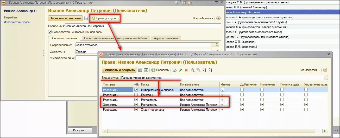The height and width of the screenshot is (138, 340).
Task: Toggle Чтение checkbox in Информационно-справоч row
Action: tap(222, 90)
